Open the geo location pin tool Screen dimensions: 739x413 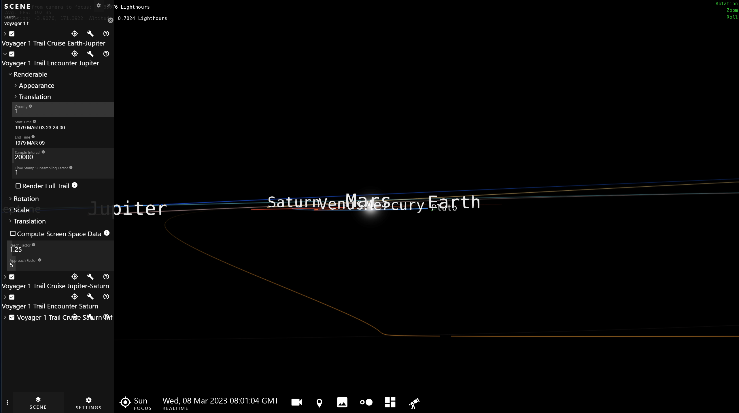(319, 402)
